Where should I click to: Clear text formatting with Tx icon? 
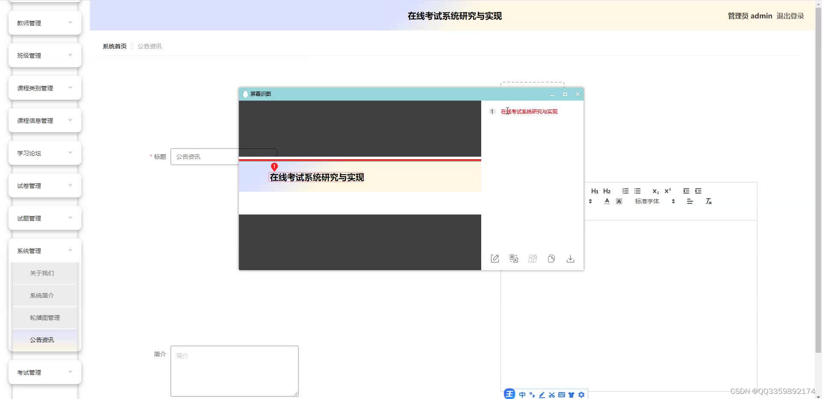(x=709, y=201)
